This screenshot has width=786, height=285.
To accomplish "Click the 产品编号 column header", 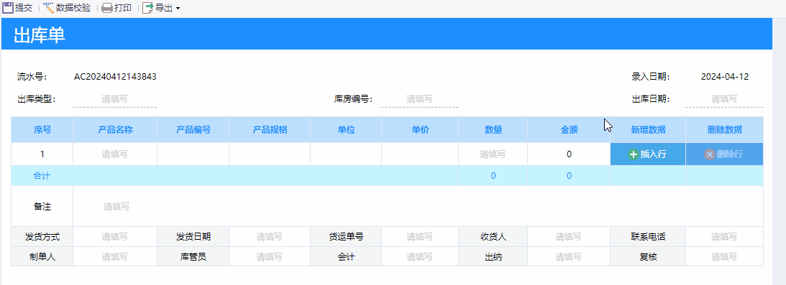I will [193, 129].
